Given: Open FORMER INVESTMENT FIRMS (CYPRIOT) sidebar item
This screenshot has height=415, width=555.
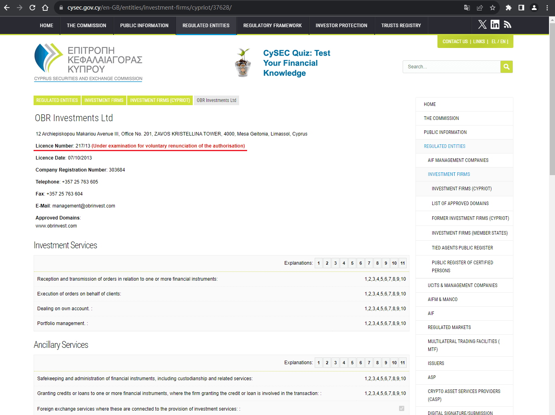Looking at the screenshot, I should [464, 218].
